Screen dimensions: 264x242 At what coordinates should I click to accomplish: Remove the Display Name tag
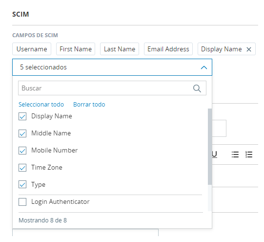tap(249, 49)
